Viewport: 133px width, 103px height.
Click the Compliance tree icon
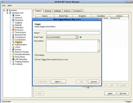13,37
